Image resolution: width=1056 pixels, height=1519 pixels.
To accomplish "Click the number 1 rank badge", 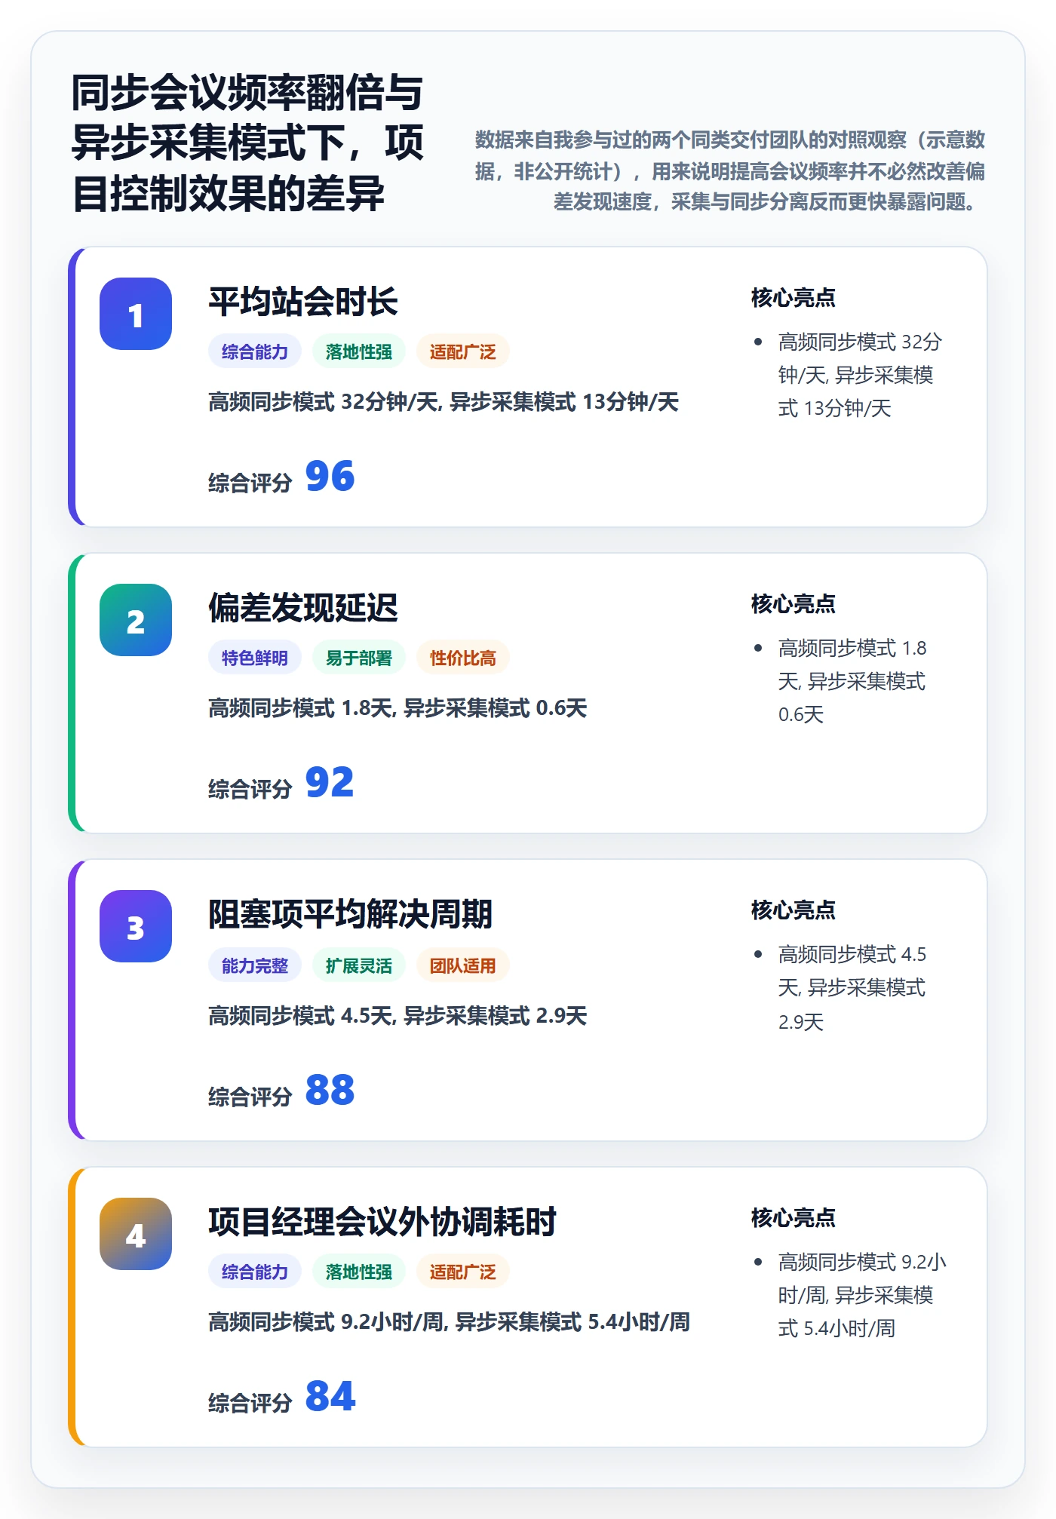I will pos(136,314).
